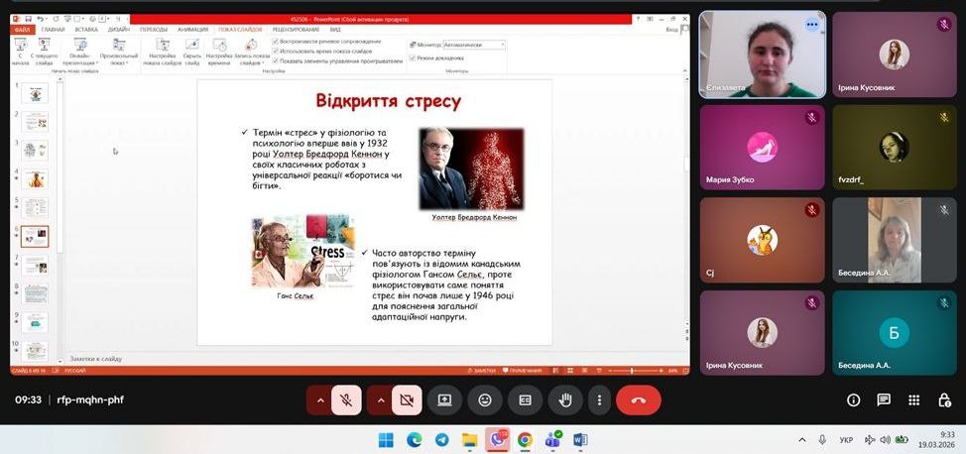Uncheck 'Использовать время показа слайдов'
This screenshot has height=454, width=966.
point(275,51)
